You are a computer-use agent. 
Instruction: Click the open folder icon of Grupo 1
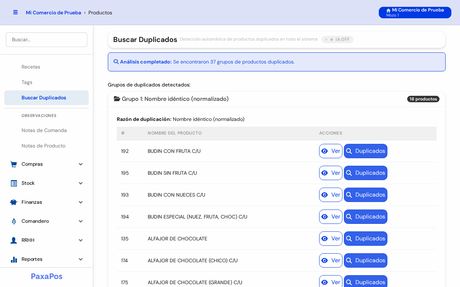tap(117, 99)
